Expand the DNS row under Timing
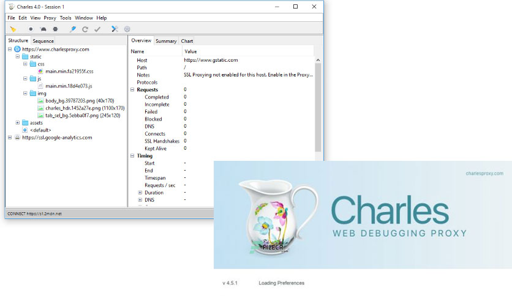Screen dimensions: 512x296 click(140, 200)
